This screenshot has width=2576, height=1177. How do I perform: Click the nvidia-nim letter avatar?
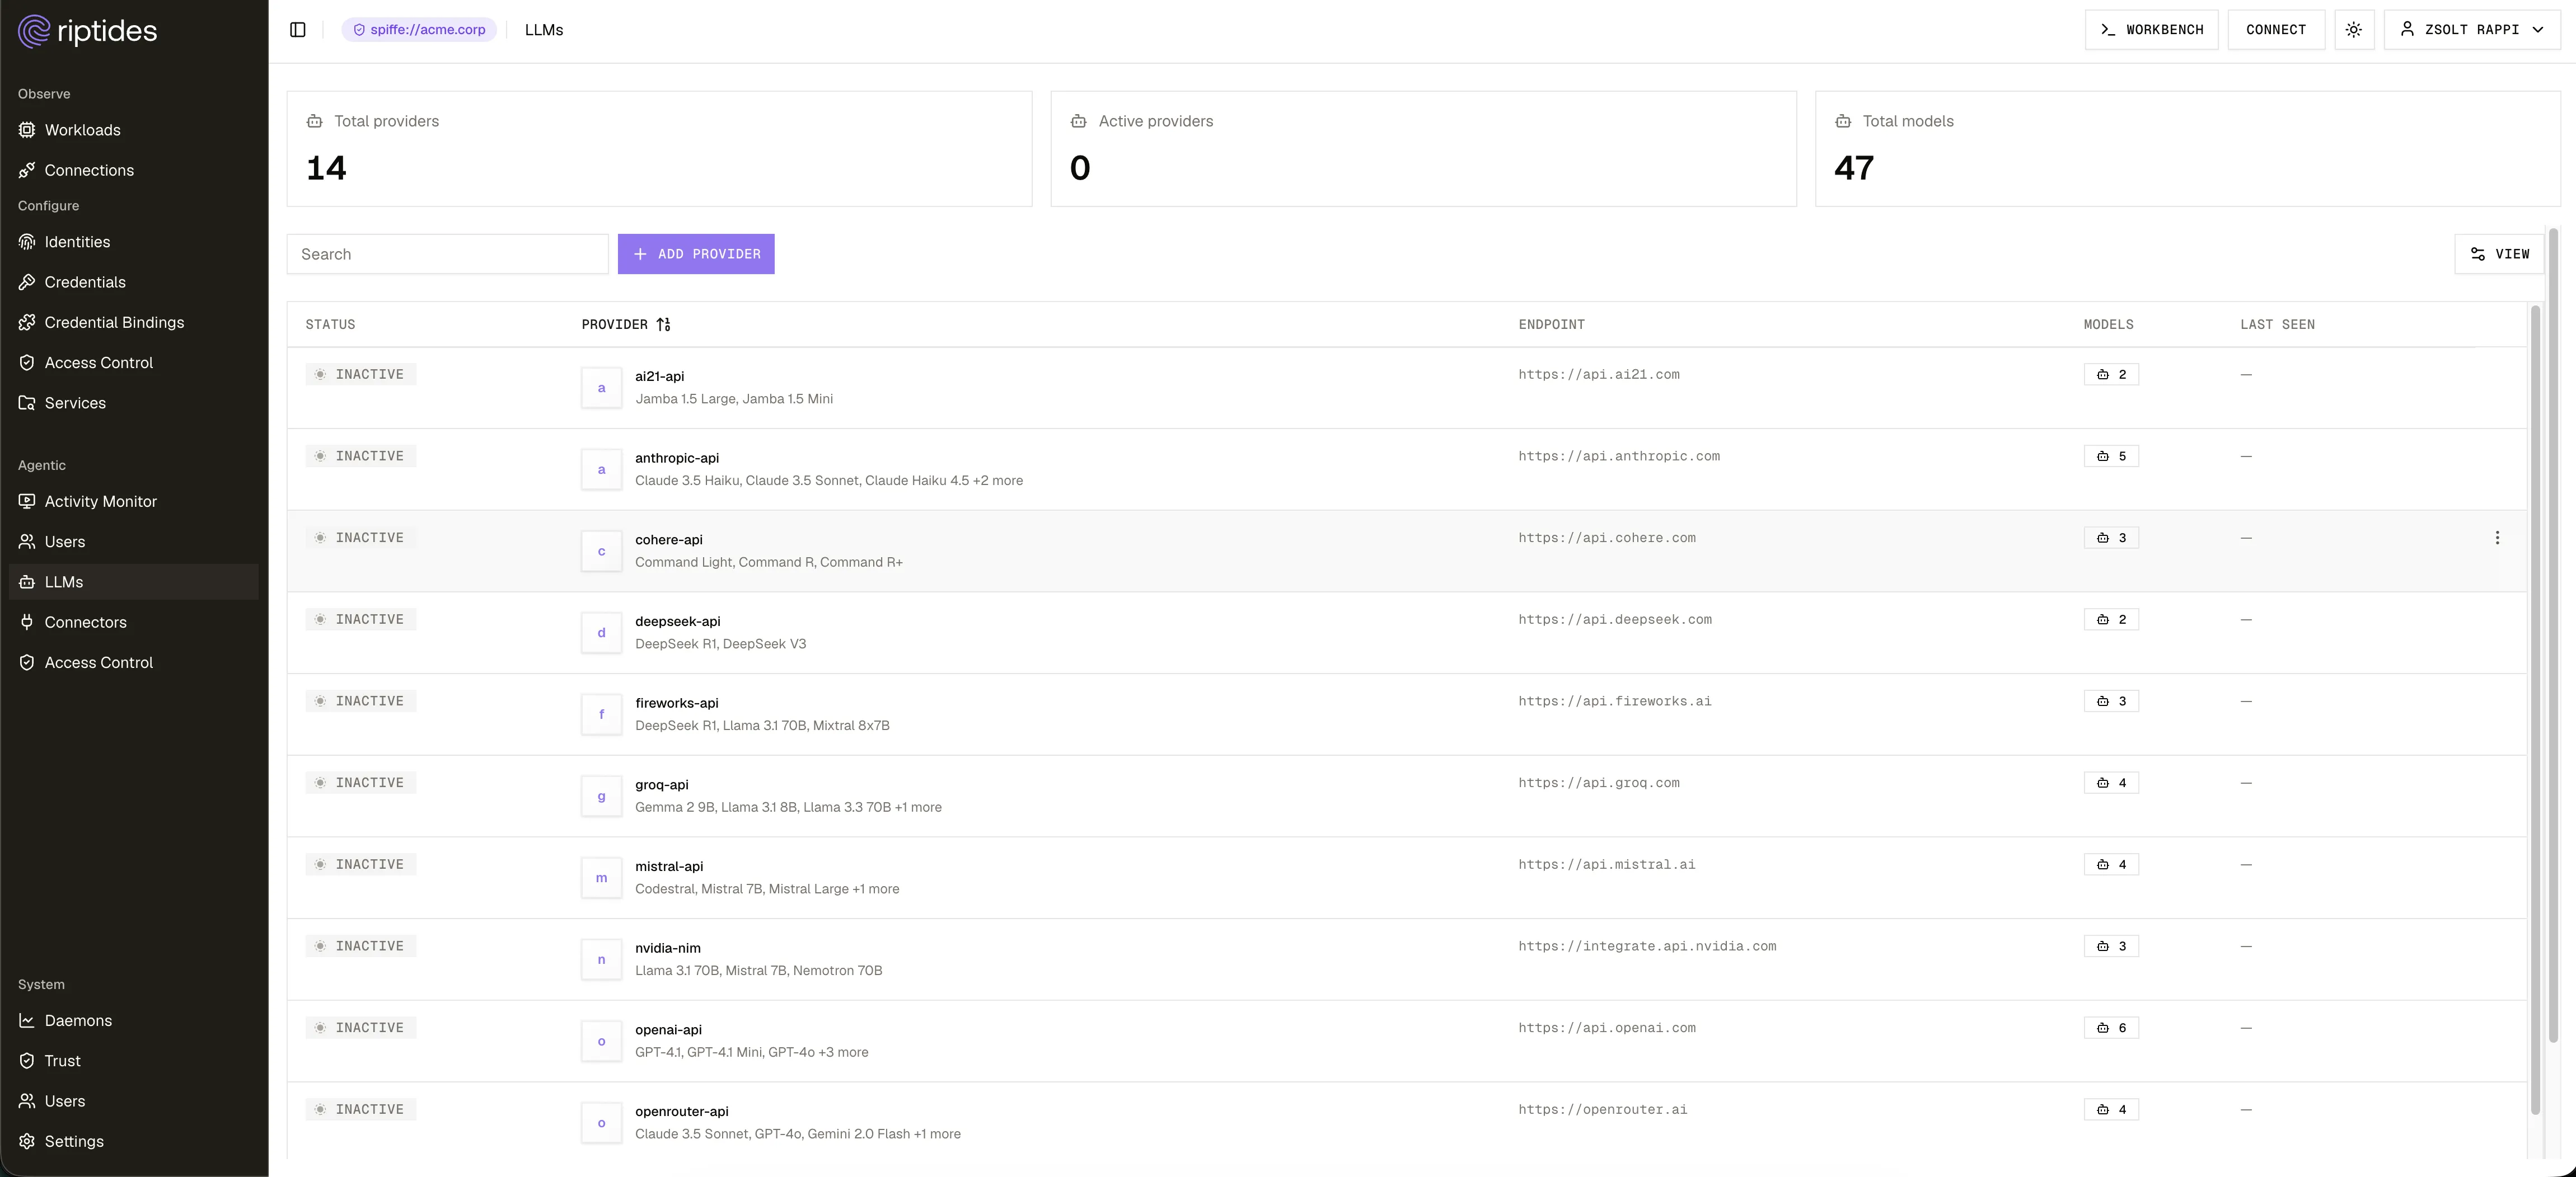point(601,959)
